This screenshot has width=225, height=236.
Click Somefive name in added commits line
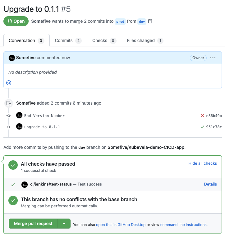coord(26,103)
